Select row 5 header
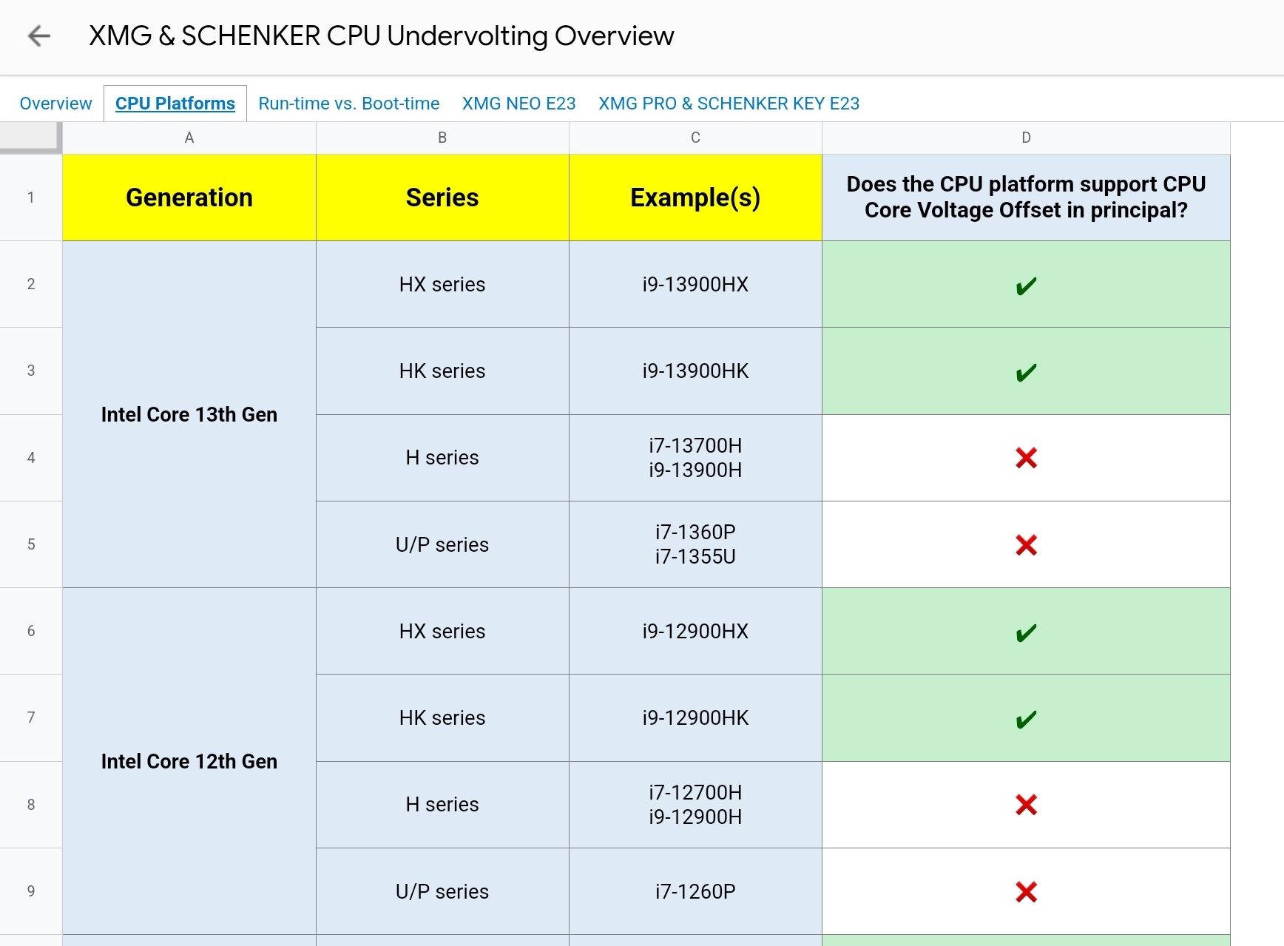Viewport: 1284px width, 946px height. 31,544
